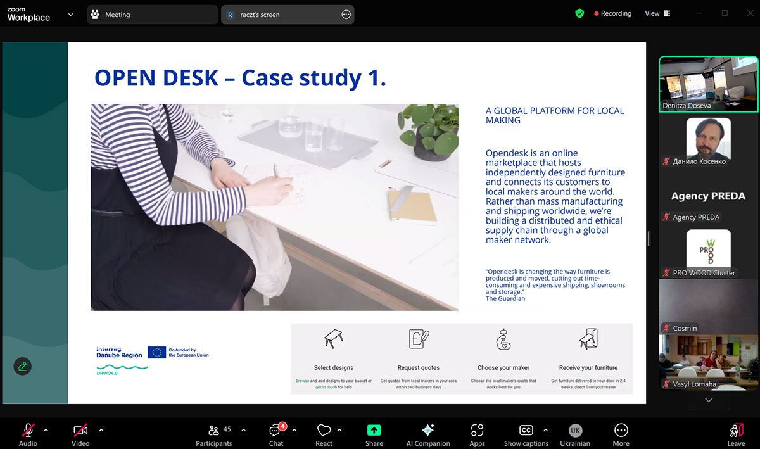Click the Choose your maker label
The height and width of the screenshot is (449, 760).
503,367
